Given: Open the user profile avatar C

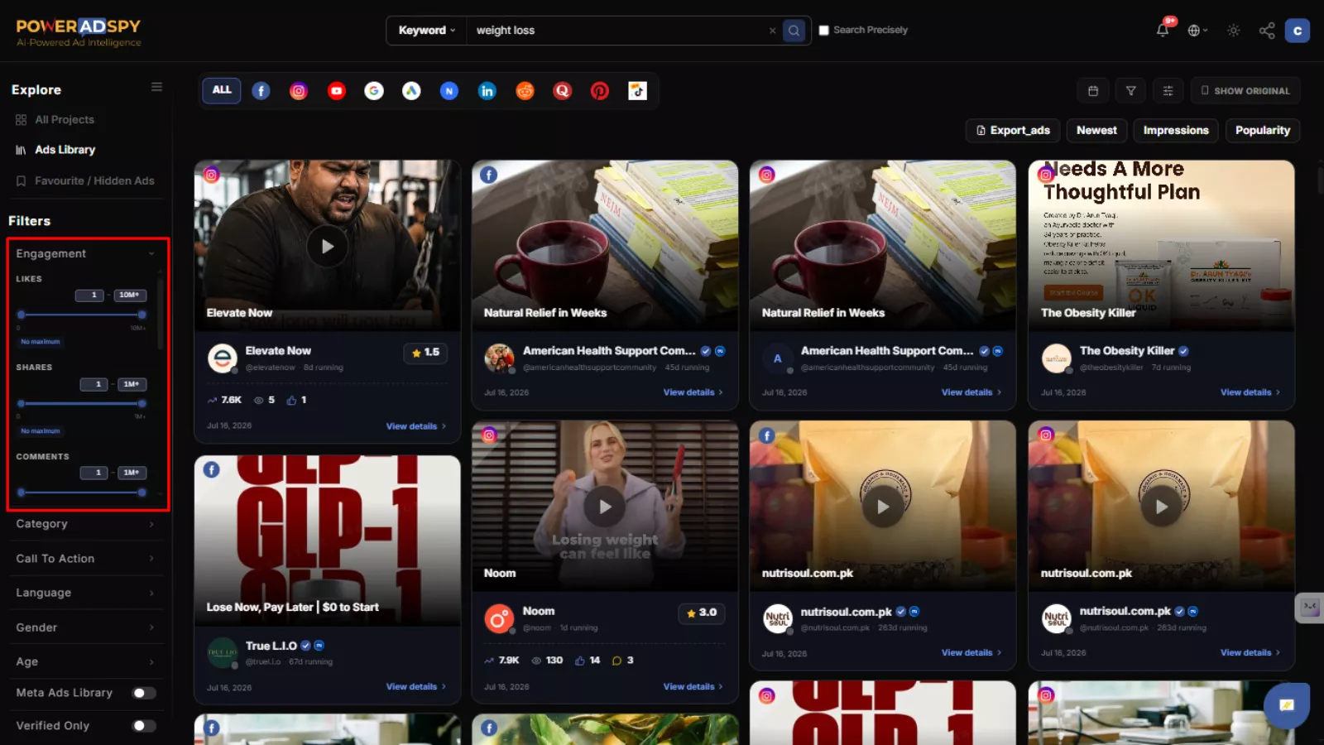Looking at the screenshot, I should pos(1298,31).
